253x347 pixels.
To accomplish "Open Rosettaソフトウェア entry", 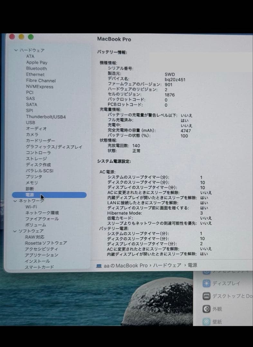I will tap(46, 243).
